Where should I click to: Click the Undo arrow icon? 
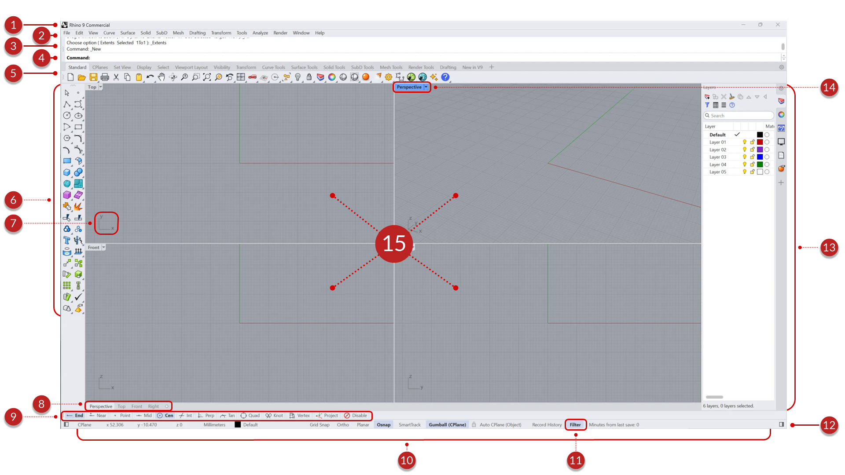pyautogui.click(x=150, y=77)
